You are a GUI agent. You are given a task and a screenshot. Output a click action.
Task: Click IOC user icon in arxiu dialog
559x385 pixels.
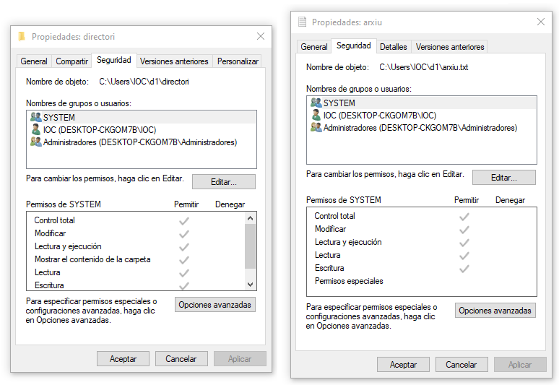pyautogui.click(x=316, y=115)
